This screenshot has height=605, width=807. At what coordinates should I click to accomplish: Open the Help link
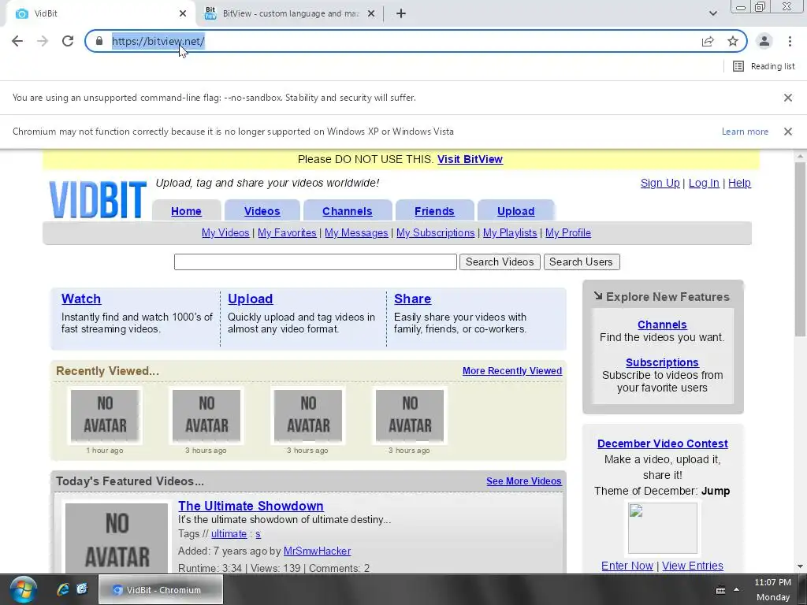[x=739, y=183]
